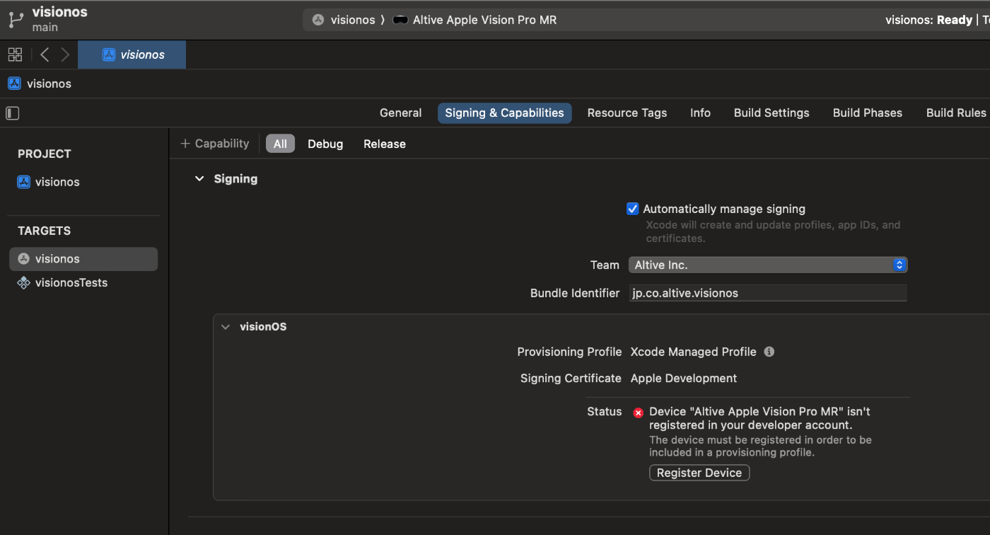Select visionos target in sidebar
Screen dimensions: 990x535
click(83, 259)
